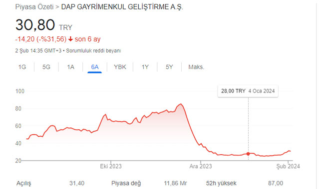The width and height of the screenshot is (320, 189).
Task: Switch to YBK year-to-date tab
Action: click(x=120, y=67)
